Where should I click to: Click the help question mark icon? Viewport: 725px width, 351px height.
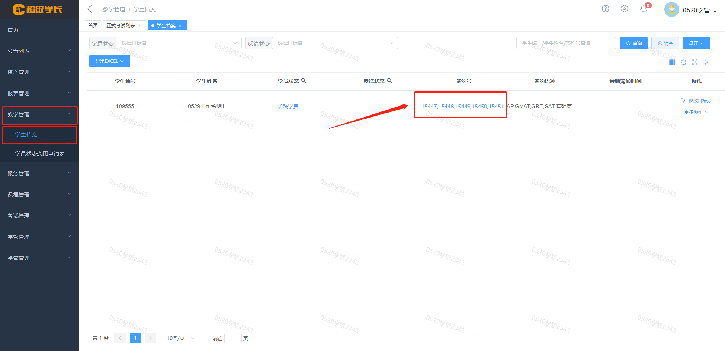(605, 9)
